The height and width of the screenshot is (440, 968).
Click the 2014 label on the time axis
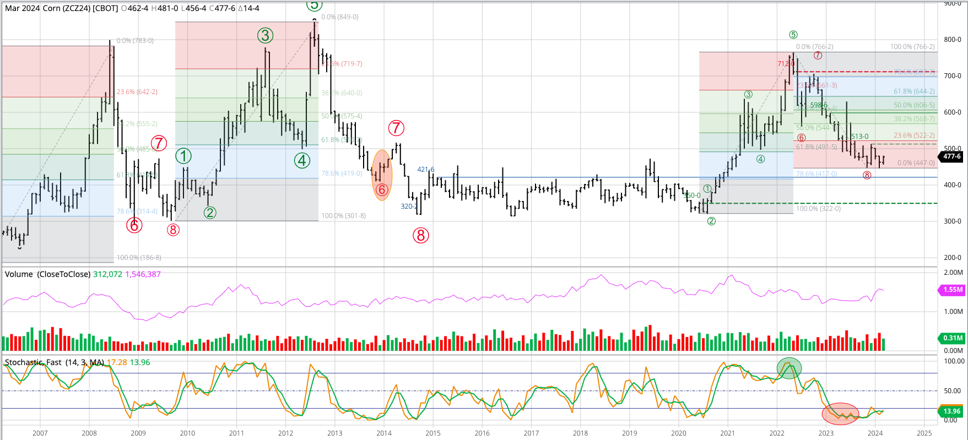click(x=384, y=433)
